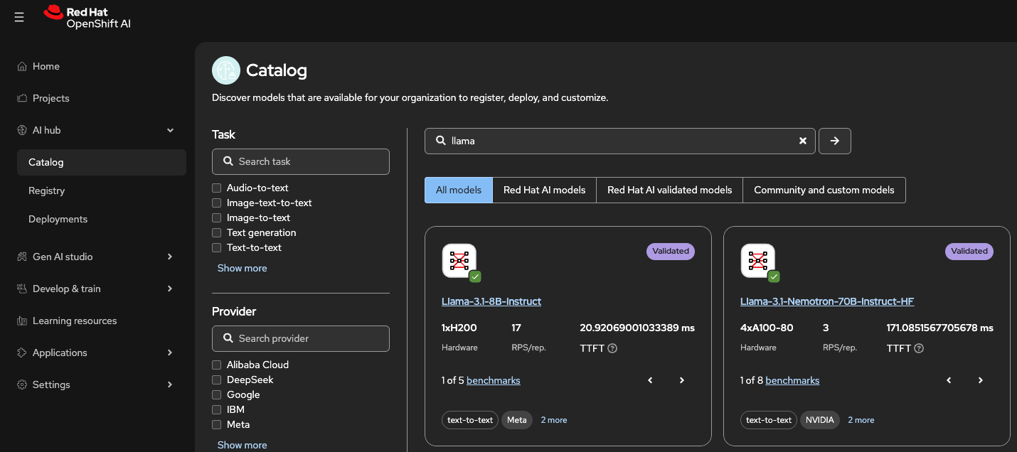
Task: Open the Llama-3.1-8B-Instruct model link
Action: click(x=491, y=301)
